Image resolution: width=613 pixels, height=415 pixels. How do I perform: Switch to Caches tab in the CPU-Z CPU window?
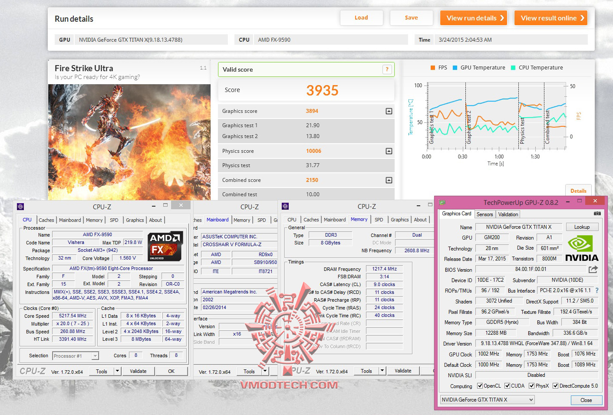tap(46, 220)
